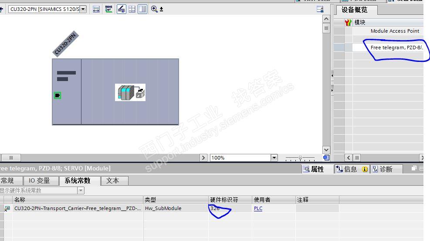Click the CU320-2PN rotated device label
Viewport: 430px width, 241px height.
[65, 44]
